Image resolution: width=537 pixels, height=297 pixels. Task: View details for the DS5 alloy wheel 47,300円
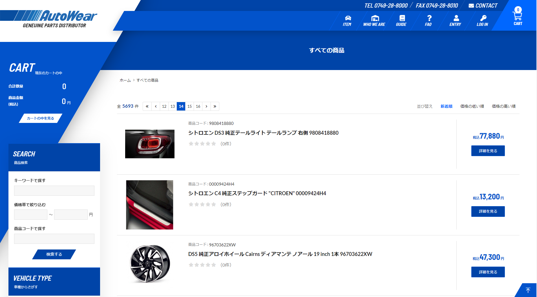[x=488, y=272]
